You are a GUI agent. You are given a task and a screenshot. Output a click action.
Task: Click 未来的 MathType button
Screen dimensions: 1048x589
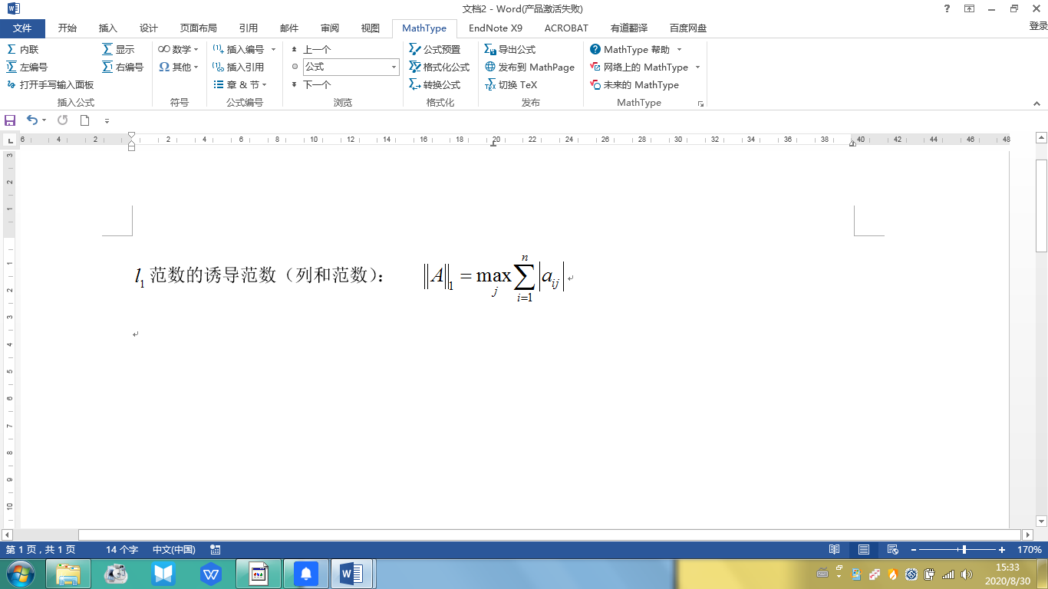634,85
